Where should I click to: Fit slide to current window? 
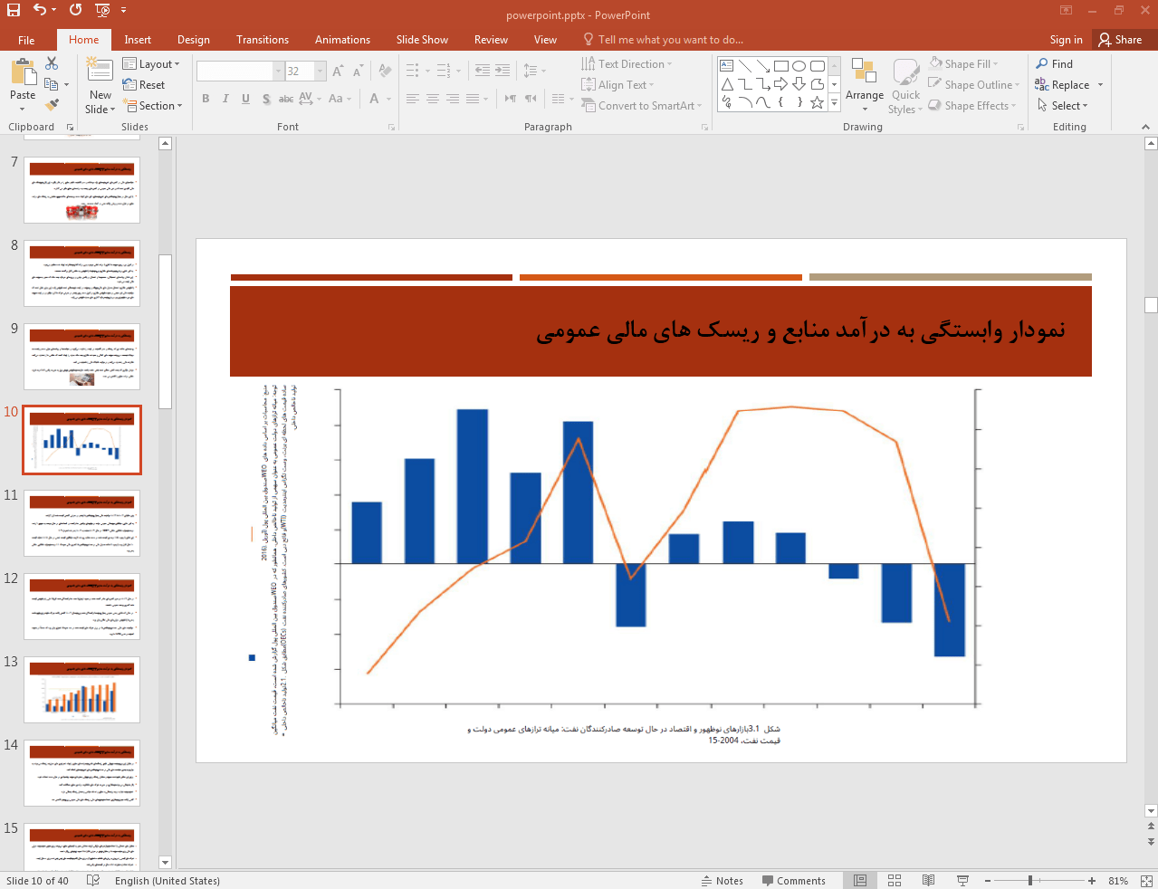[1147, 881]
